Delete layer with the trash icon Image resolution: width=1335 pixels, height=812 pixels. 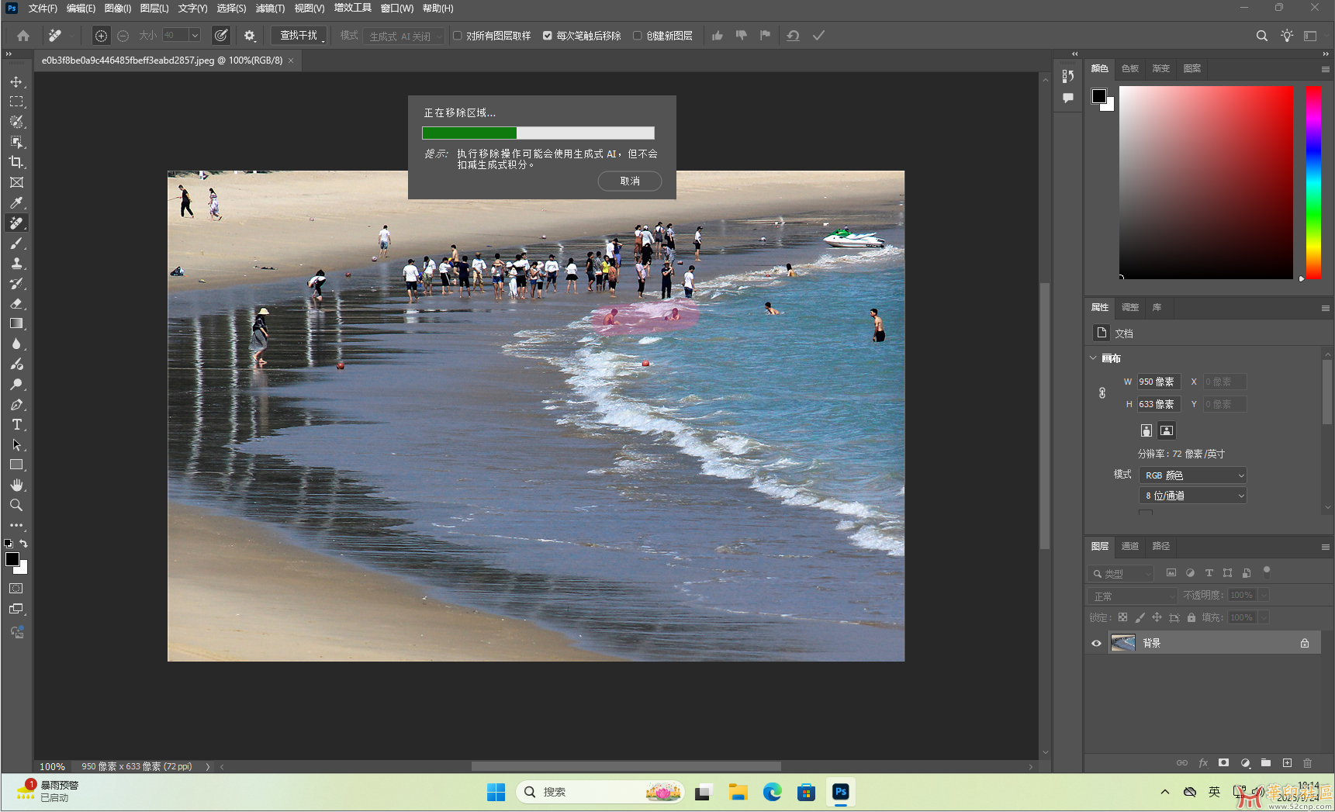(1307, 763)
